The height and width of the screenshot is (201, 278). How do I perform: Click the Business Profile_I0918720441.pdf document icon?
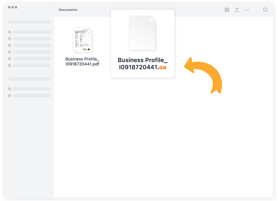82,41
